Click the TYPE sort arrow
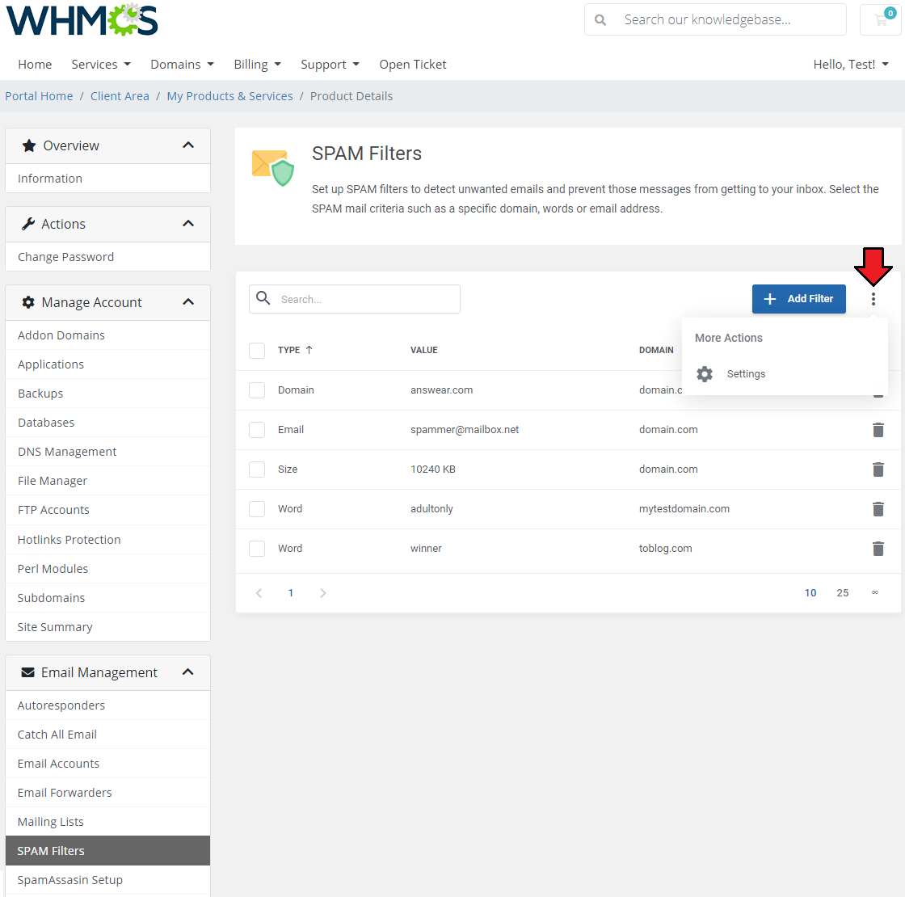 coord(309,350)
